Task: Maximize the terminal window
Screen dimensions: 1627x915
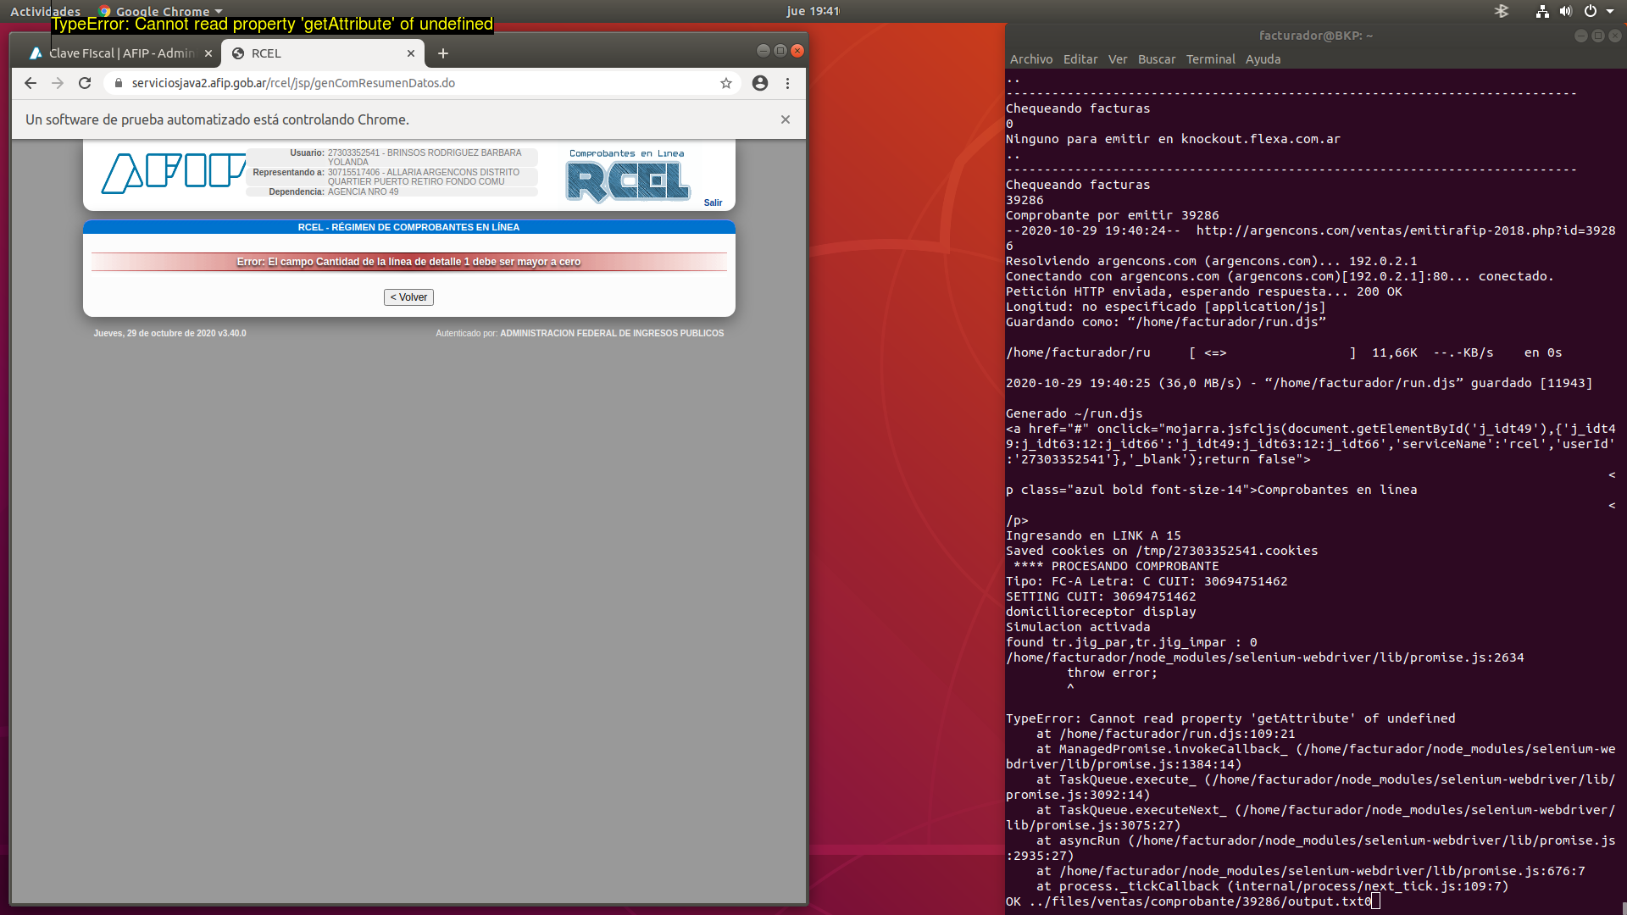Action: tap(1597, 36)
